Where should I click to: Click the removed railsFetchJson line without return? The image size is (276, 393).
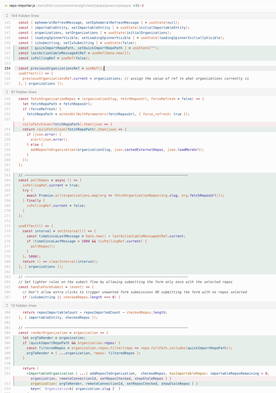point(67,124)
